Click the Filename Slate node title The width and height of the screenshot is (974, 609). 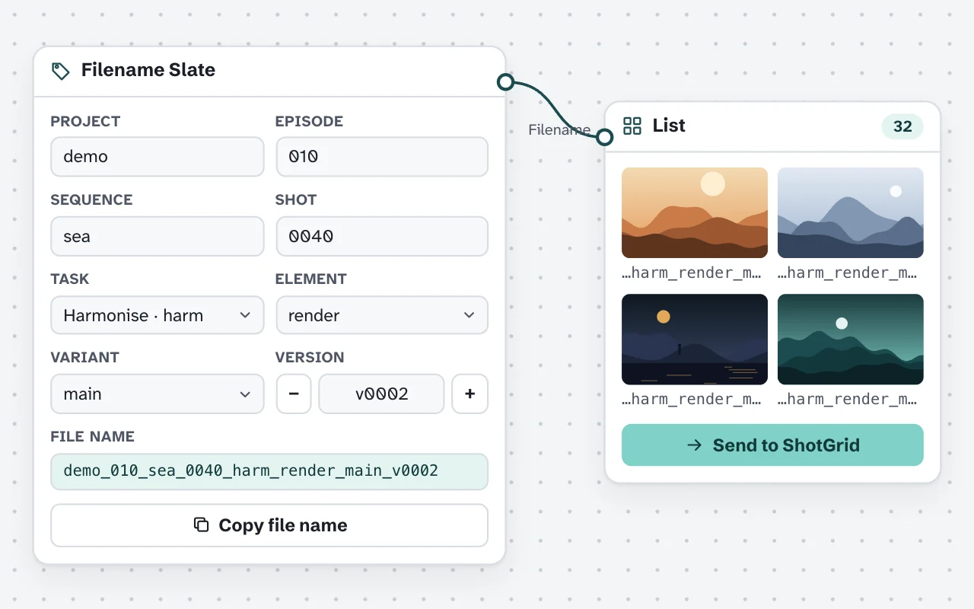pyautogui.click(x=148, y=70)
